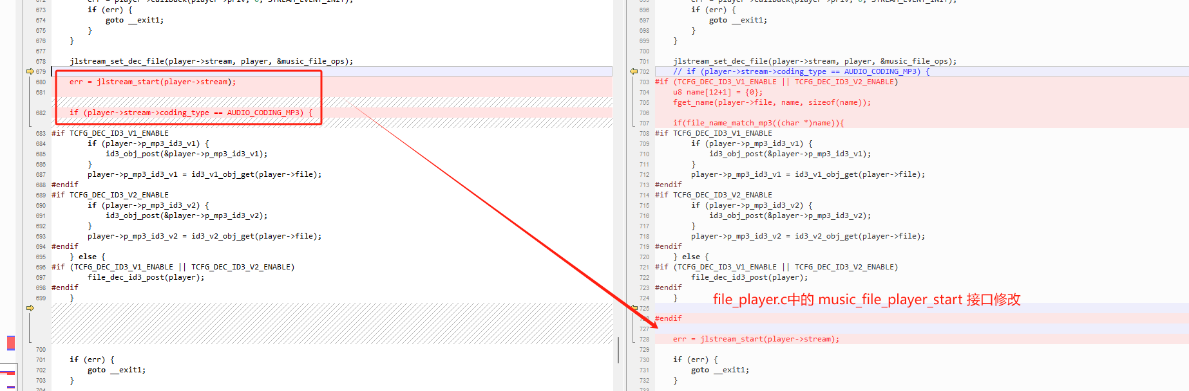Click the jlstream_set_dec_file line in the left pane

211,61
